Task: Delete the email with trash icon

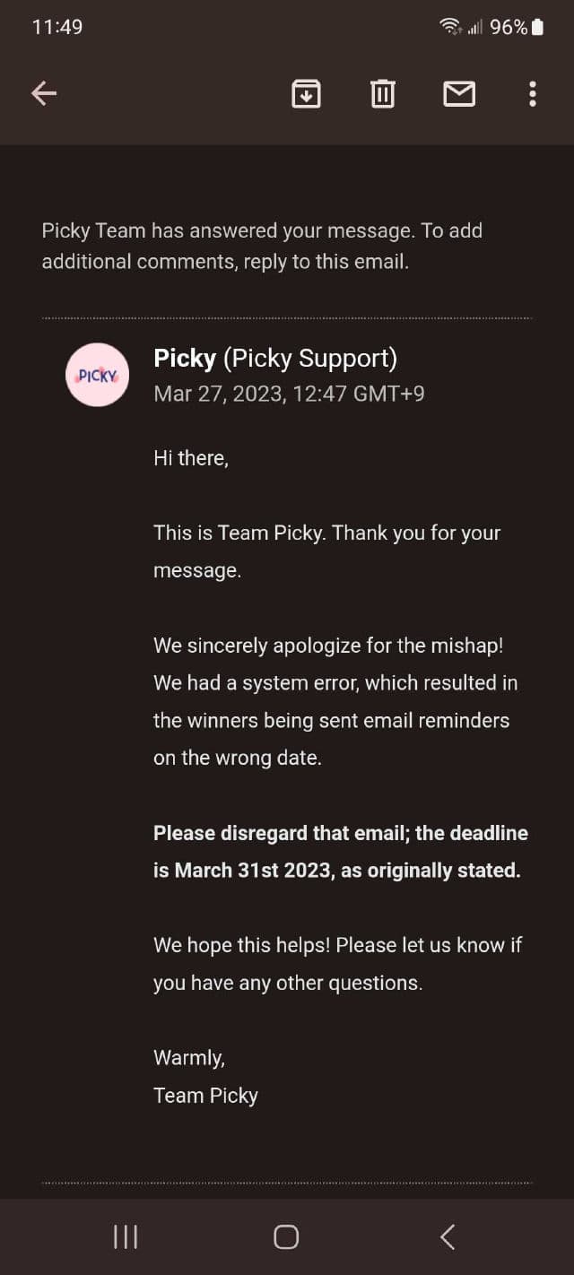Action: coord(383,93)
